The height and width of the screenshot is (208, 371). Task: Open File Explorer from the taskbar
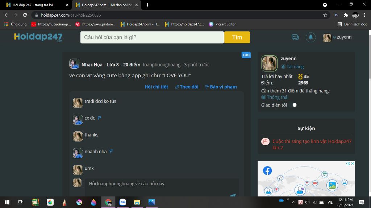pyautogui.click(x=137, y=202)
